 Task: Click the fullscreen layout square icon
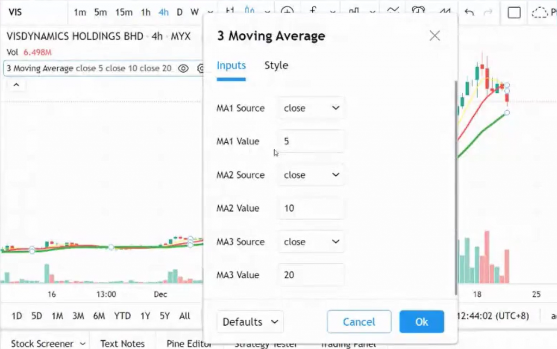(x=514, y=12)
